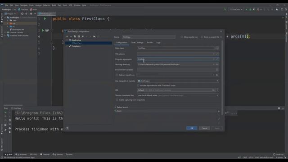
Task: Toggle Store as project file checkbox
Action: click(x=202, y=37)
